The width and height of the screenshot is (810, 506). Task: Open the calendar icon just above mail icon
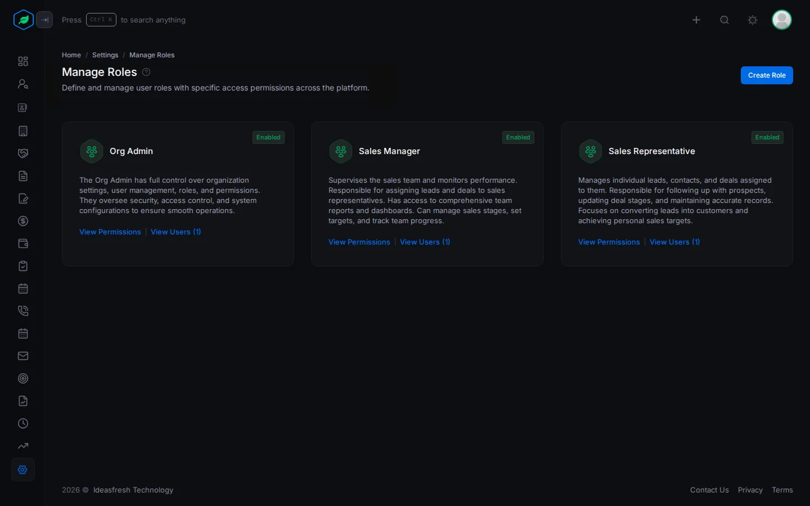pyautogui.click(x=23, y=333)
